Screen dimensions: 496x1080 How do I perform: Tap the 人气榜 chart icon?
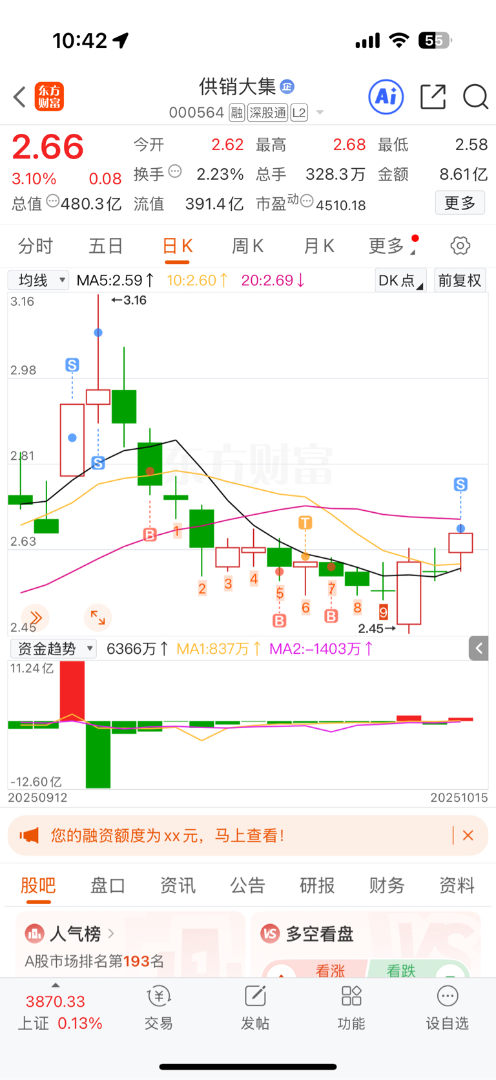coord(34,934)
